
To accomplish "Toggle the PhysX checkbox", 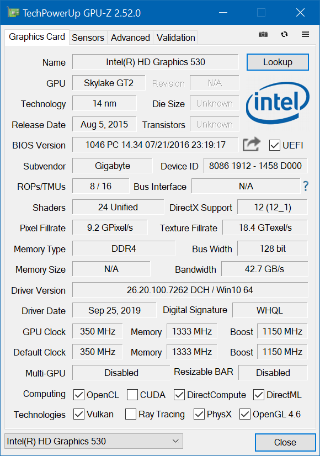I will coord(196,414).
